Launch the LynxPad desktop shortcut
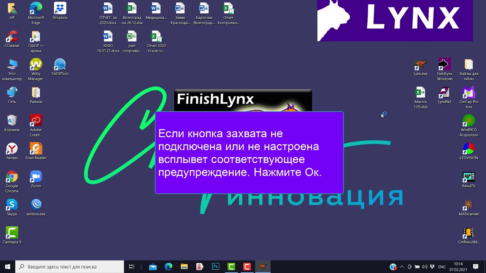Viewport: 486px width, 273px height. 445,95
